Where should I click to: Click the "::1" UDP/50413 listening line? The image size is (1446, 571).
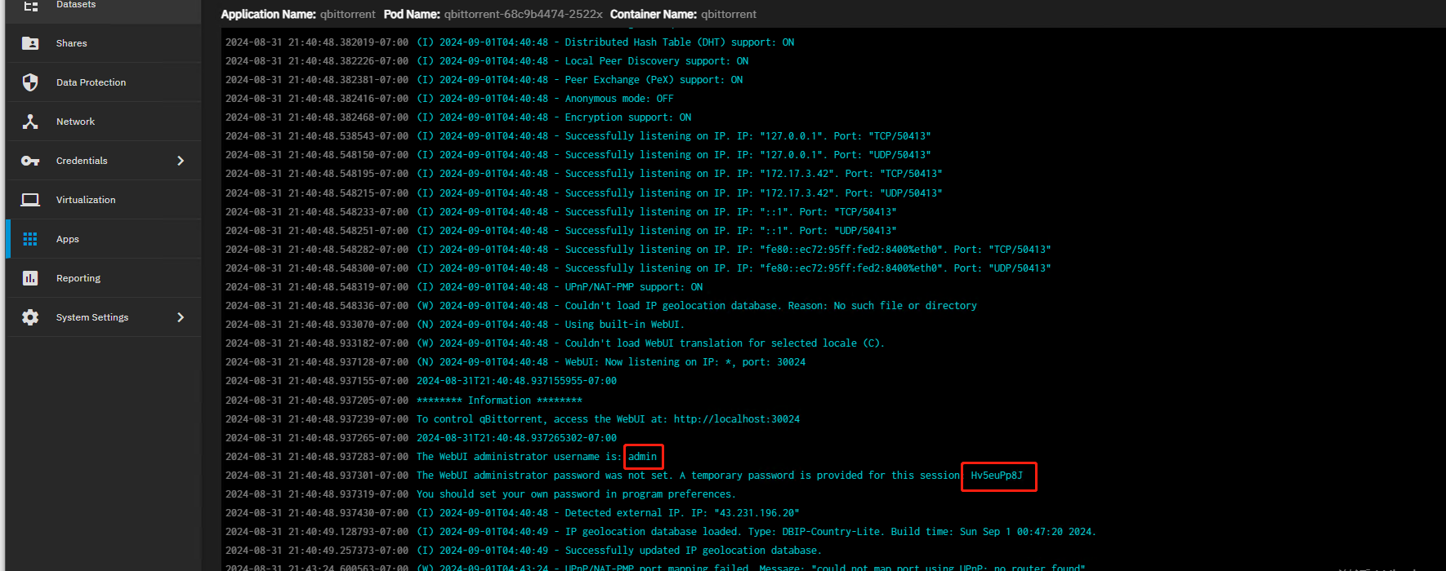tap(561, 231)
